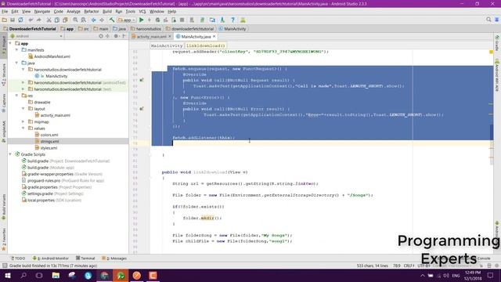Run the app with green play button
Viewport: 501px width, 282px height.
coord(141,20)
